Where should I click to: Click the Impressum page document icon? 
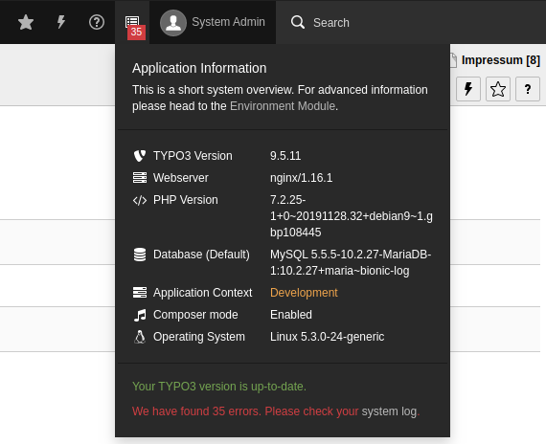pyautogui.click(x=453, y=60)
